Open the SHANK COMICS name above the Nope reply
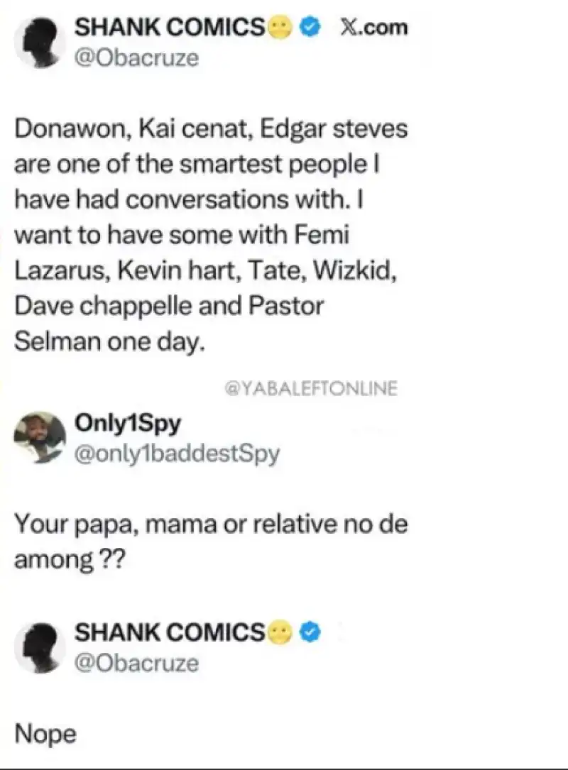 coord(170,632)
